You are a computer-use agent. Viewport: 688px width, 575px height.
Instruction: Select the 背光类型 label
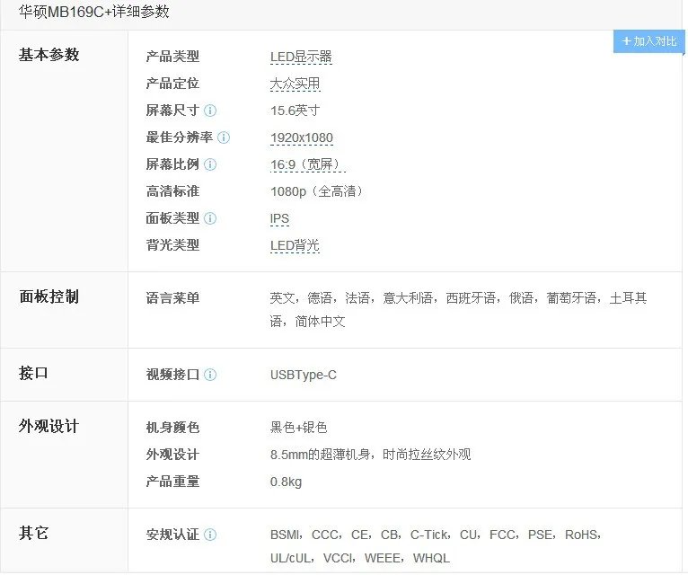coord(172,245)
